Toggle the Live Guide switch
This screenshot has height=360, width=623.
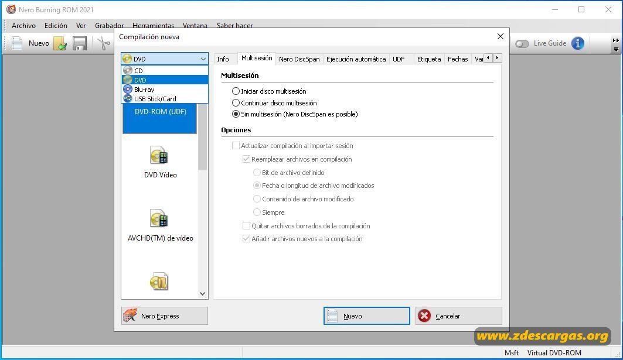tap(522, 44)
